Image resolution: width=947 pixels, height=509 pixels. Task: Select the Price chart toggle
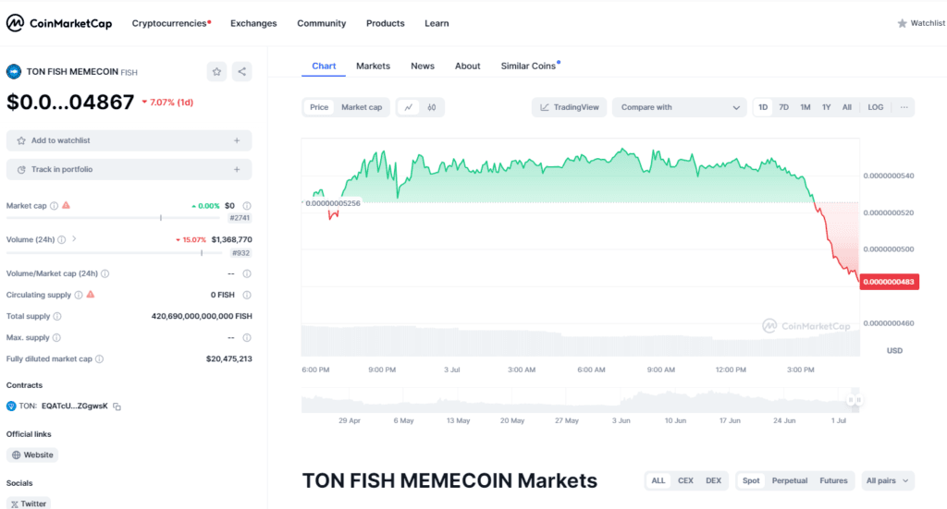point(319,107)
